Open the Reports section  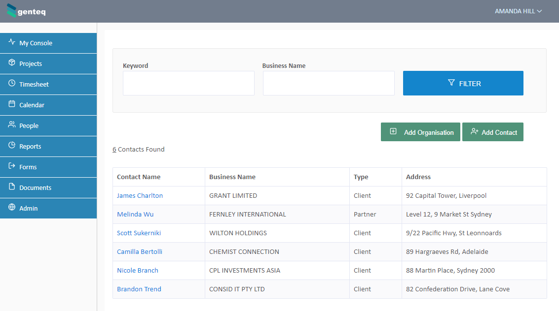point(48,146)
